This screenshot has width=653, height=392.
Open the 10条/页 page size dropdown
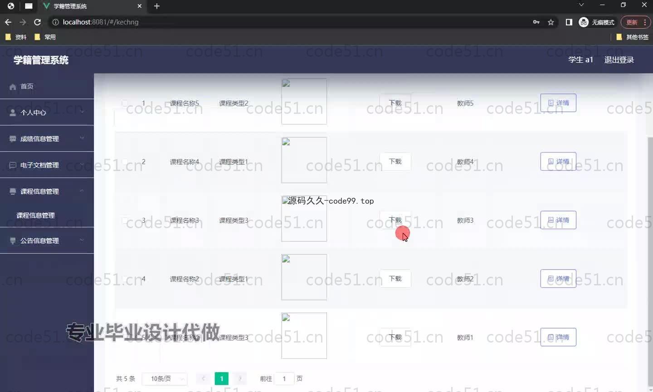point(165,379)
